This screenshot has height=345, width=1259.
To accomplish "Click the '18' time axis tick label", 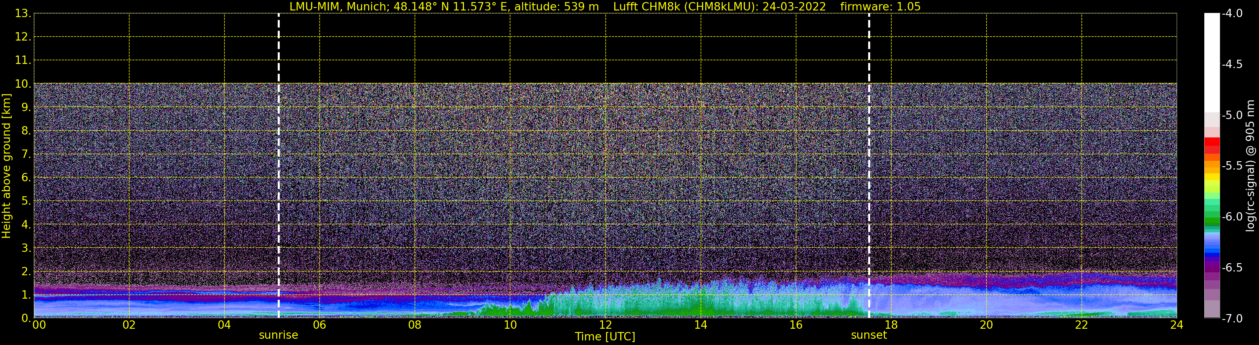I will point(892,325).
